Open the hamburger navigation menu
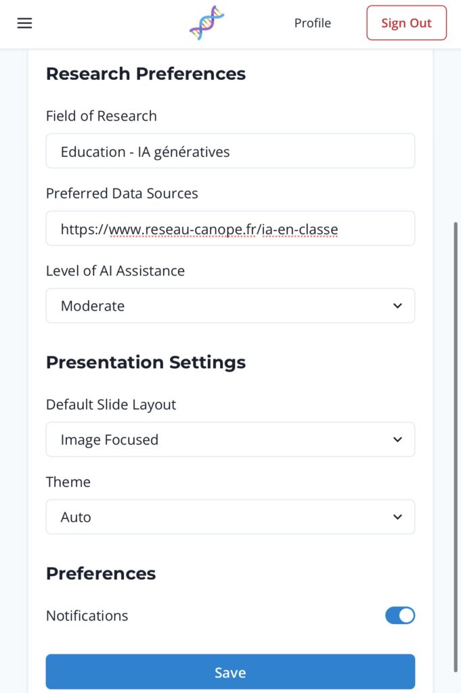461x693 pixels. 24,23
